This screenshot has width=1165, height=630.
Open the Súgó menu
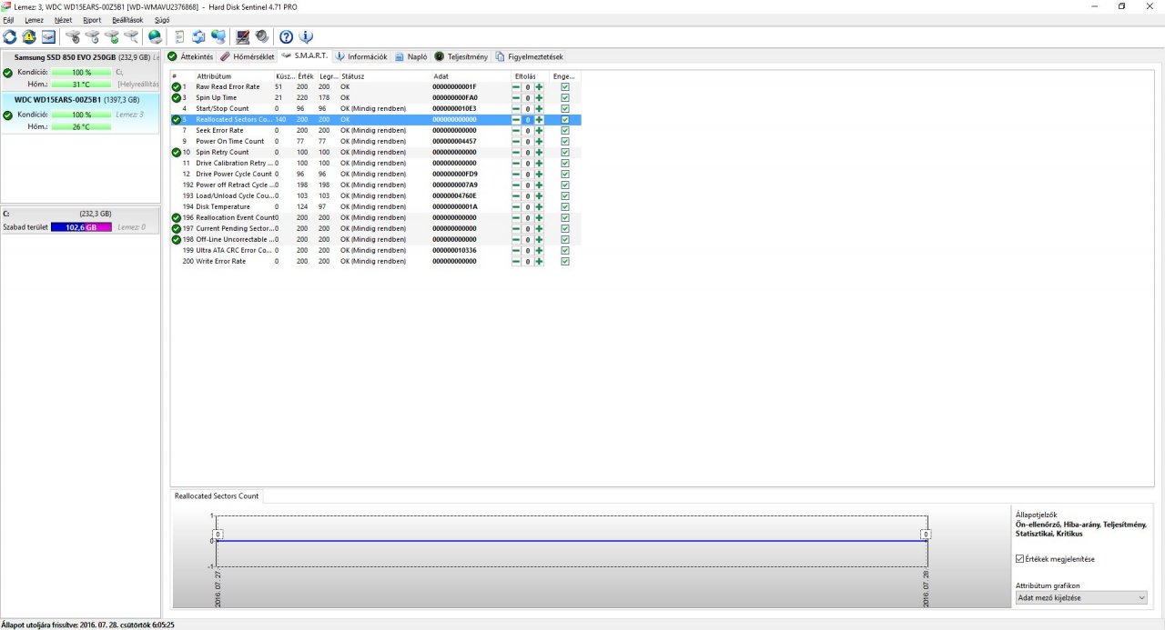click(162, 20)
